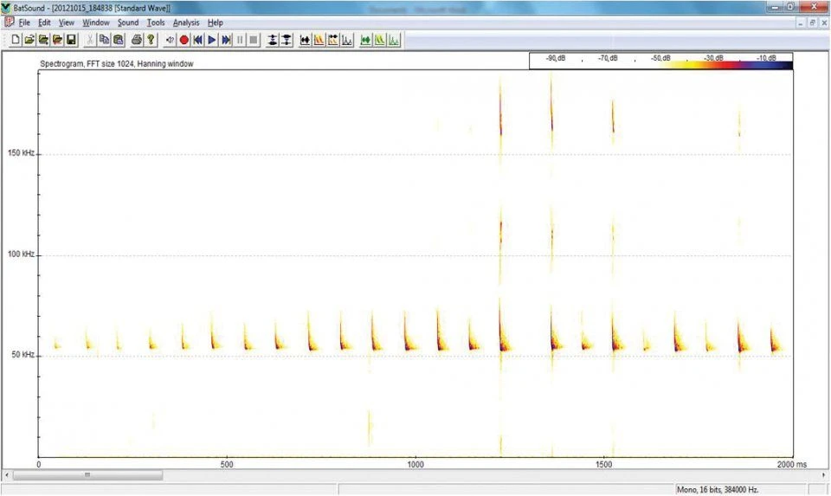Click the last green spectrum icon in toolbar
Viewport: 831px width, 496px height.
394,40
